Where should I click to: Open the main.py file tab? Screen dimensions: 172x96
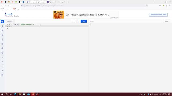pos(10,21)
